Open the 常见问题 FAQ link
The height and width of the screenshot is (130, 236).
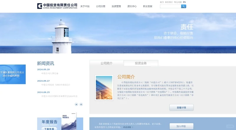point(178,2)
